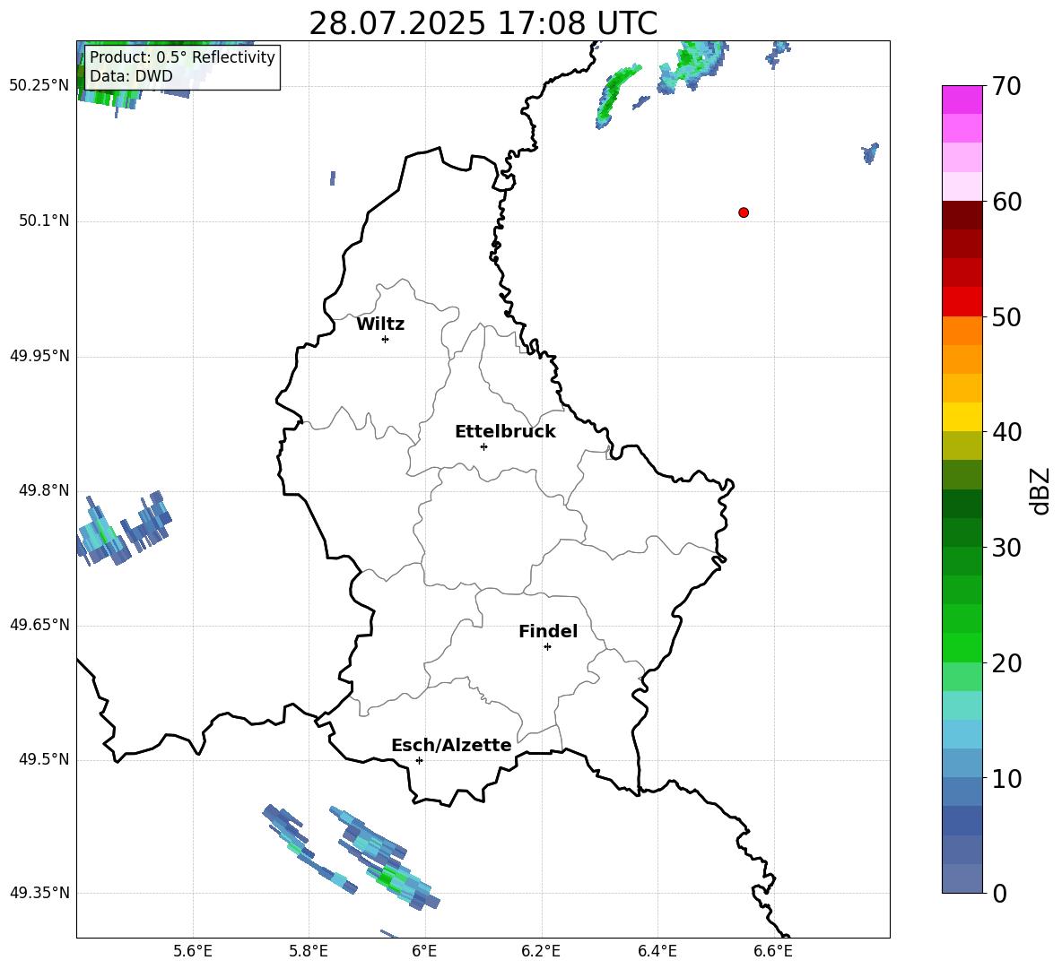Image resolution: width=1062 pixels, height=969 pixels.
Task: Click the colorbar tick label 0
Action: point(999,894)
